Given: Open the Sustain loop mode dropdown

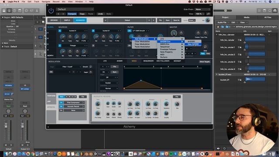Looking at the screenshot, I should click(109, 83).
